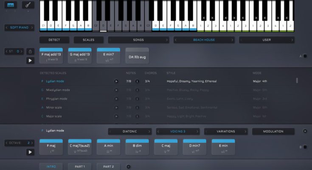Toggle the section B selector
Screen dimensions: 312x170
(305, 147)
